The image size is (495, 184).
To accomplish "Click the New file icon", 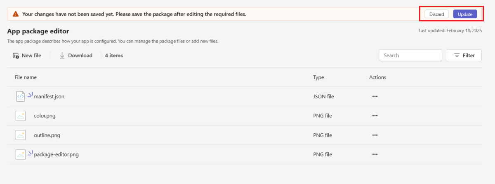I will [x=16, y=56].
